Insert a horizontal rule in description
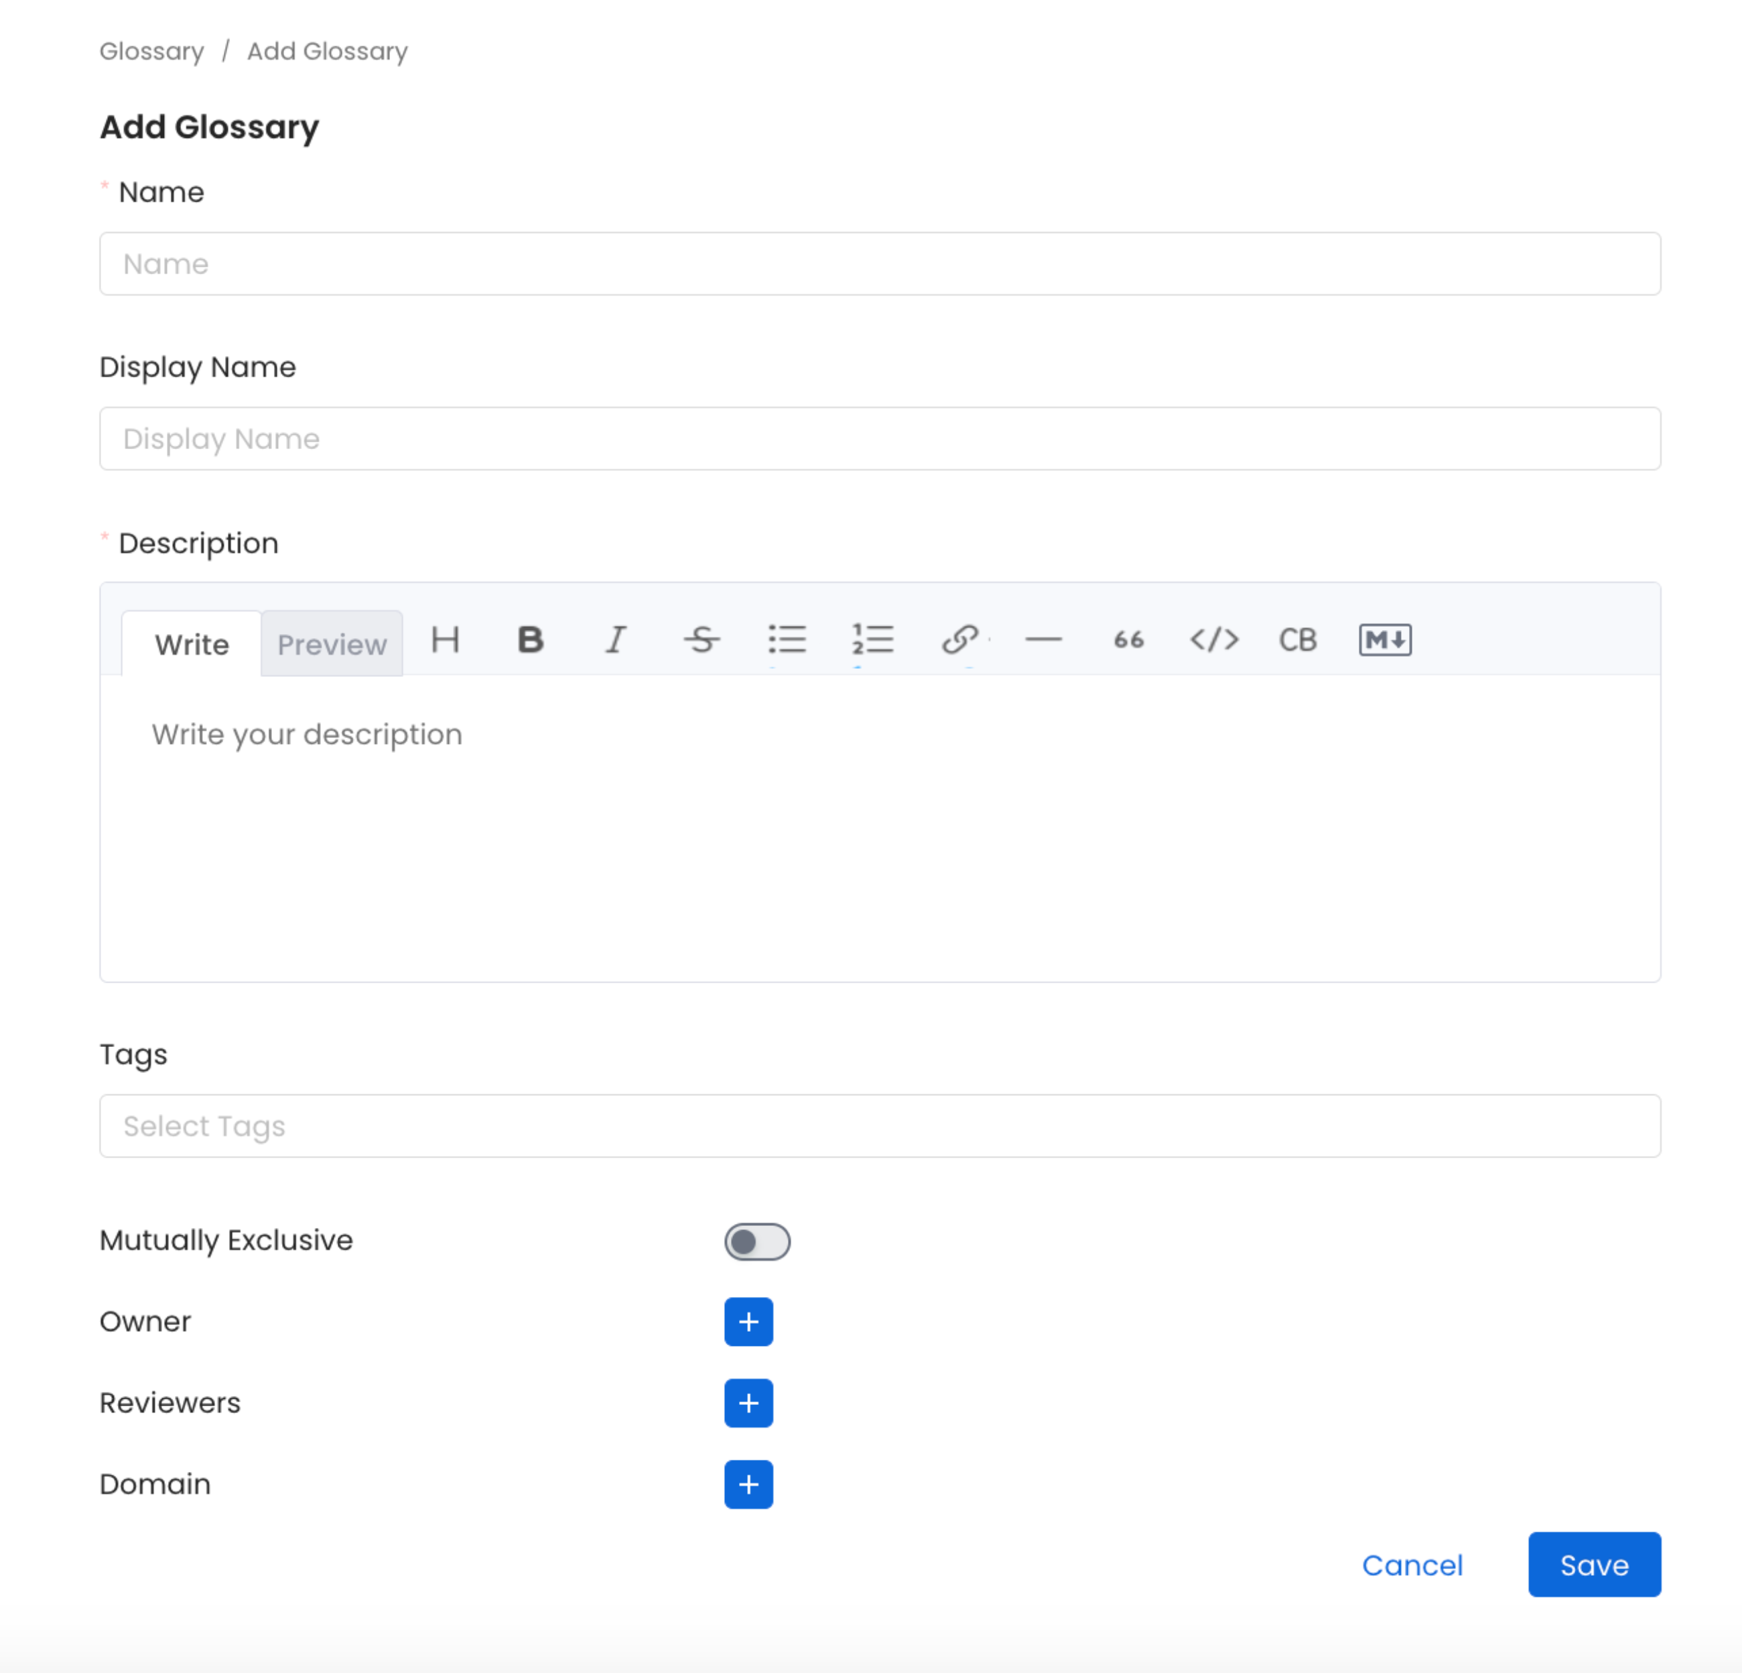This screenshot has height=1673, width=1742. coord(1045,640)
